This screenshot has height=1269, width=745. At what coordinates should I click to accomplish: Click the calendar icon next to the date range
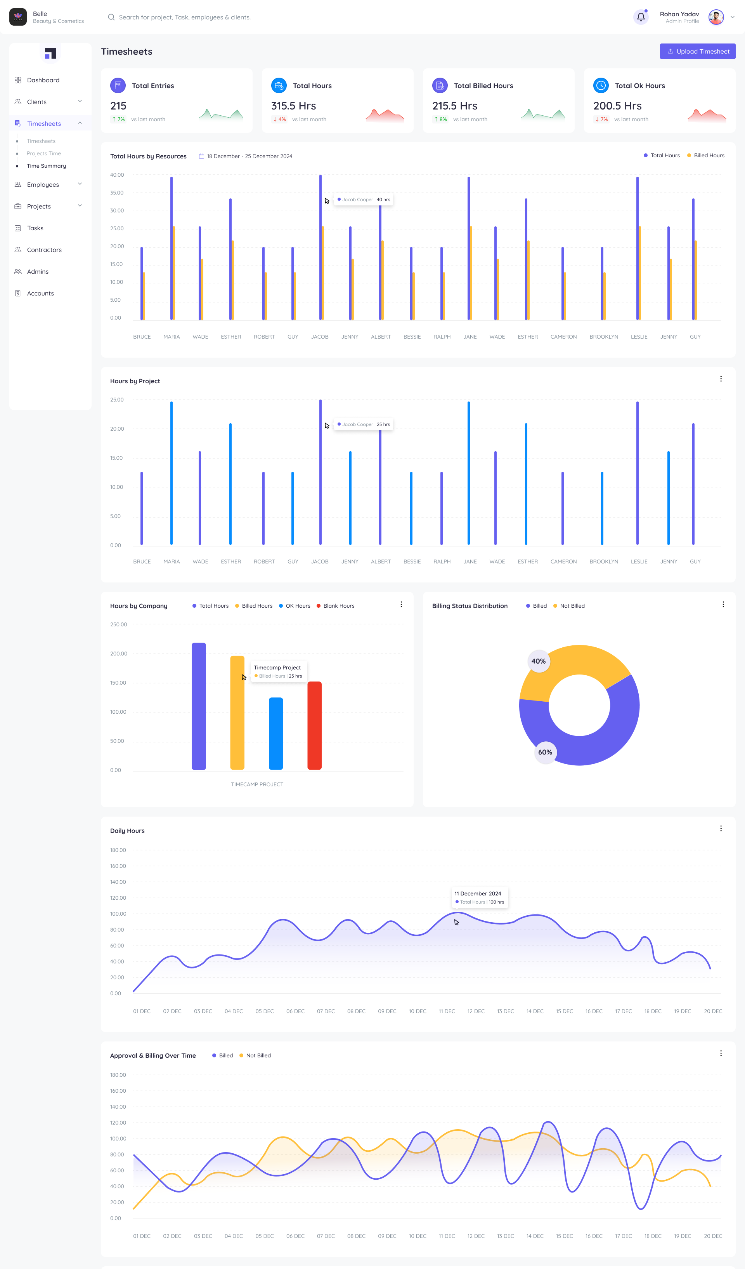(202, 156)
